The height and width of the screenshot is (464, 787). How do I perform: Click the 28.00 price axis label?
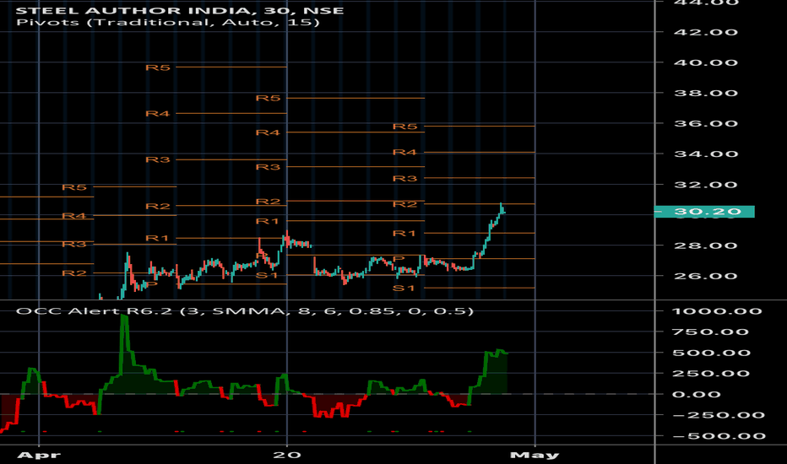point(706,245)
